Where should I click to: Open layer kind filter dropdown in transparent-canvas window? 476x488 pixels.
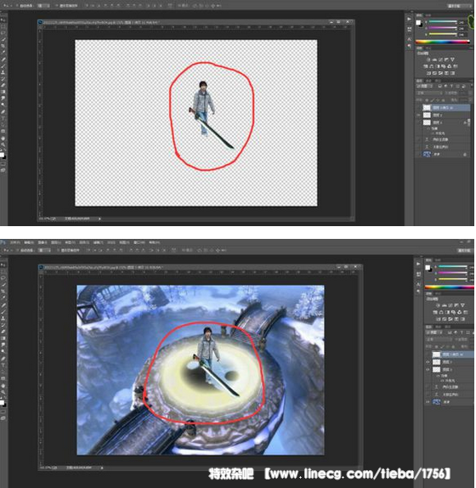[425, 86]
